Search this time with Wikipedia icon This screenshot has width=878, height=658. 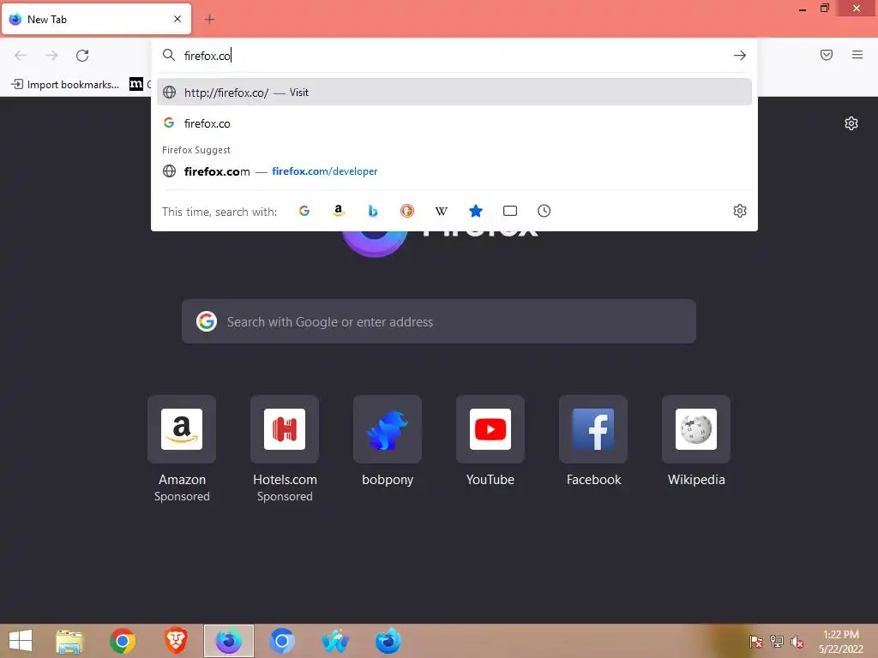pos(442,211)
